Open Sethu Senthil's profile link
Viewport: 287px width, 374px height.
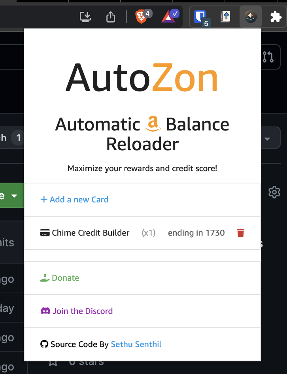[136, 344]
